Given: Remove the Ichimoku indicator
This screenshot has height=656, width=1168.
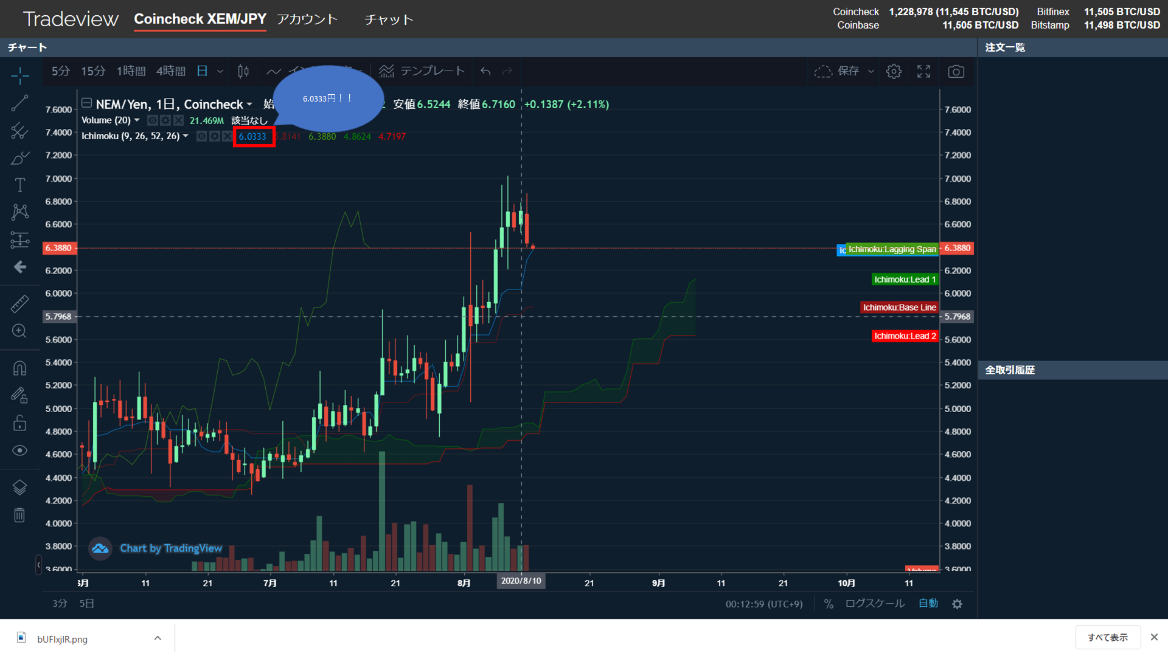Looking at the screenshot, I should coord(227,136).
